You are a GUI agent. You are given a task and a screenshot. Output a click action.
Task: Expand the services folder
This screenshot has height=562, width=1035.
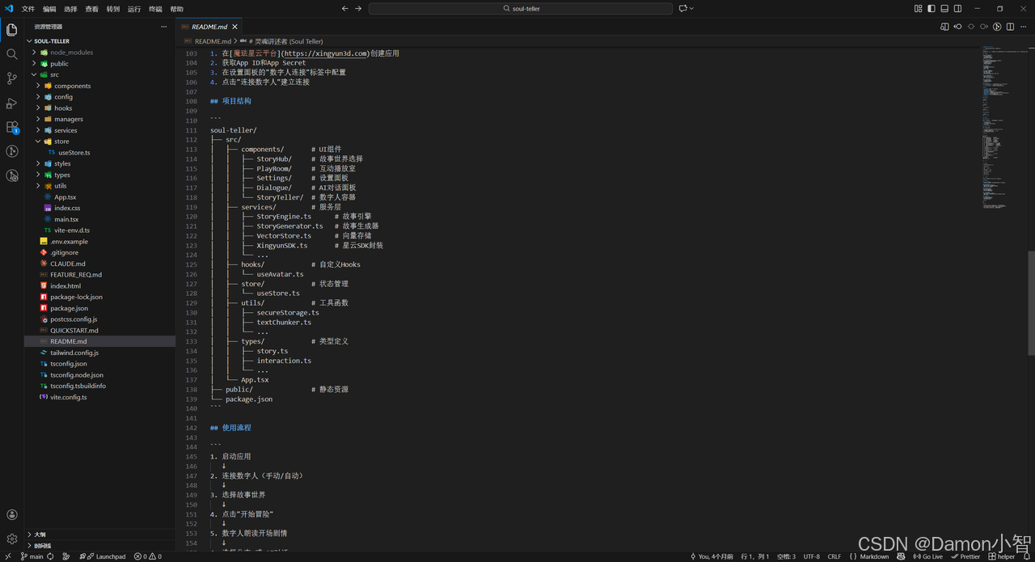tap(100, 130)
